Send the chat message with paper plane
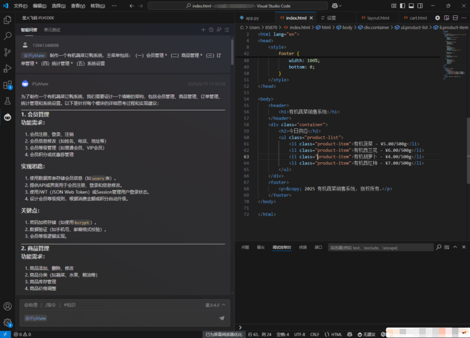Viewport: 470px width, 338px height. click(222, 318)
